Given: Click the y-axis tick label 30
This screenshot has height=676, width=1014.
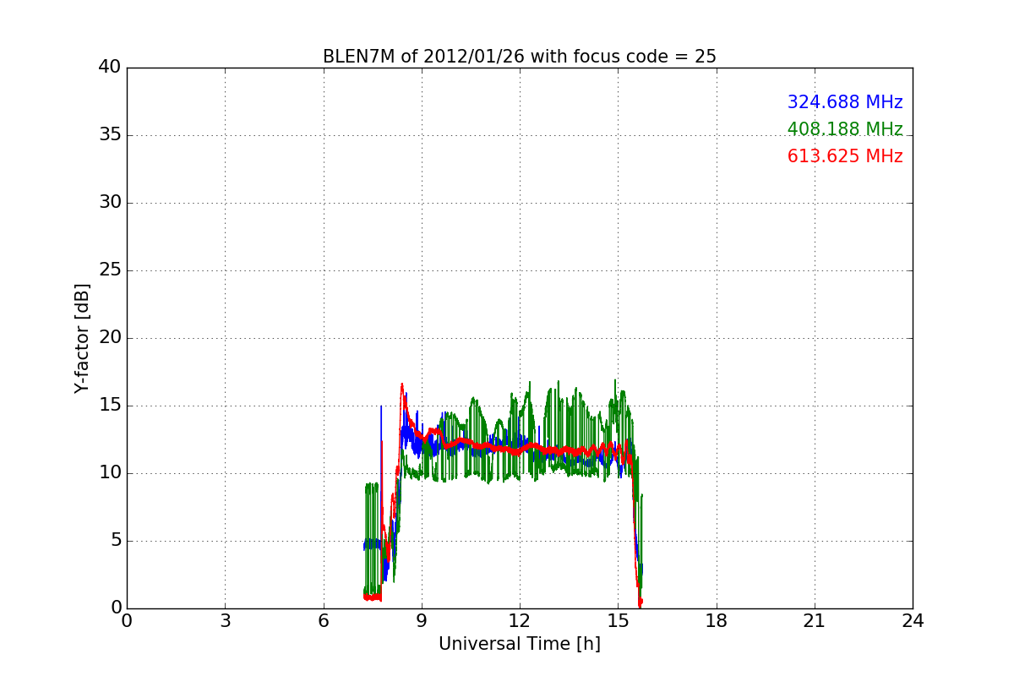Looking at the screenshot, I should point(110,203).
